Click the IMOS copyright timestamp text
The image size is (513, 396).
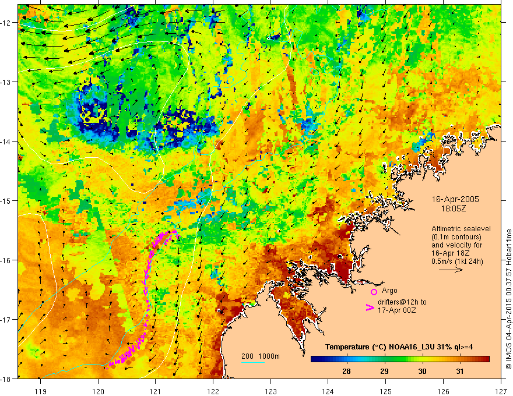tap(508, 299)
